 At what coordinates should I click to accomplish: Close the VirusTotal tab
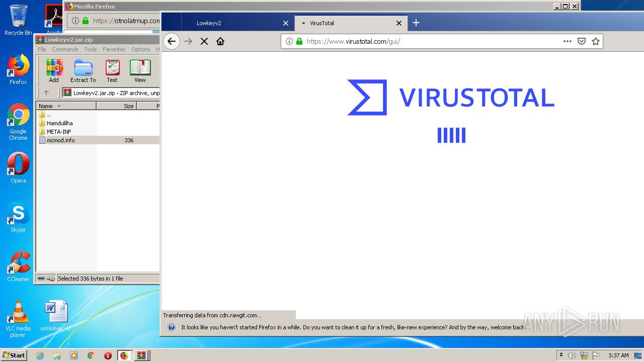pyautogui.click(x=399, y=23)
